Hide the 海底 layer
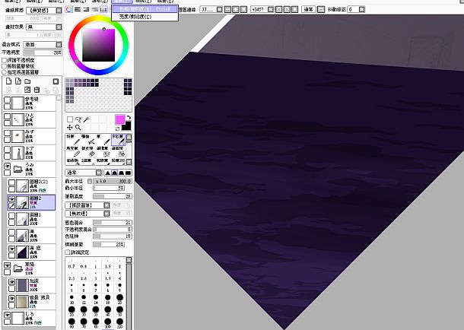 12,249
